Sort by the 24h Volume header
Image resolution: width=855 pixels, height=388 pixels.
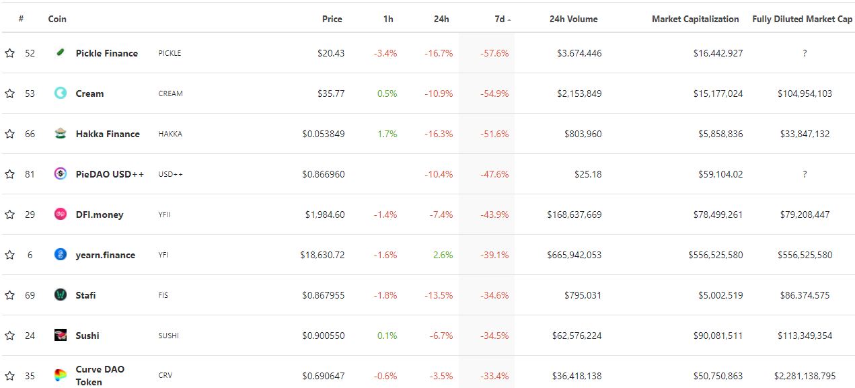[573, 19]
